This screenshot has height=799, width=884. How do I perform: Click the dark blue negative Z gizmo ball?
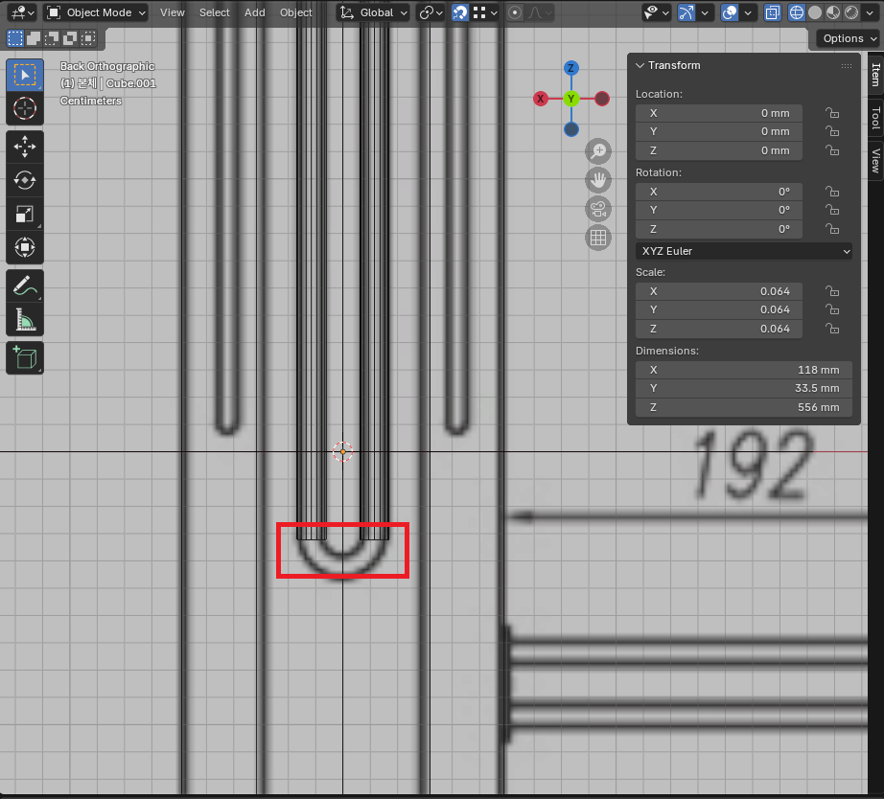(571, 129)
